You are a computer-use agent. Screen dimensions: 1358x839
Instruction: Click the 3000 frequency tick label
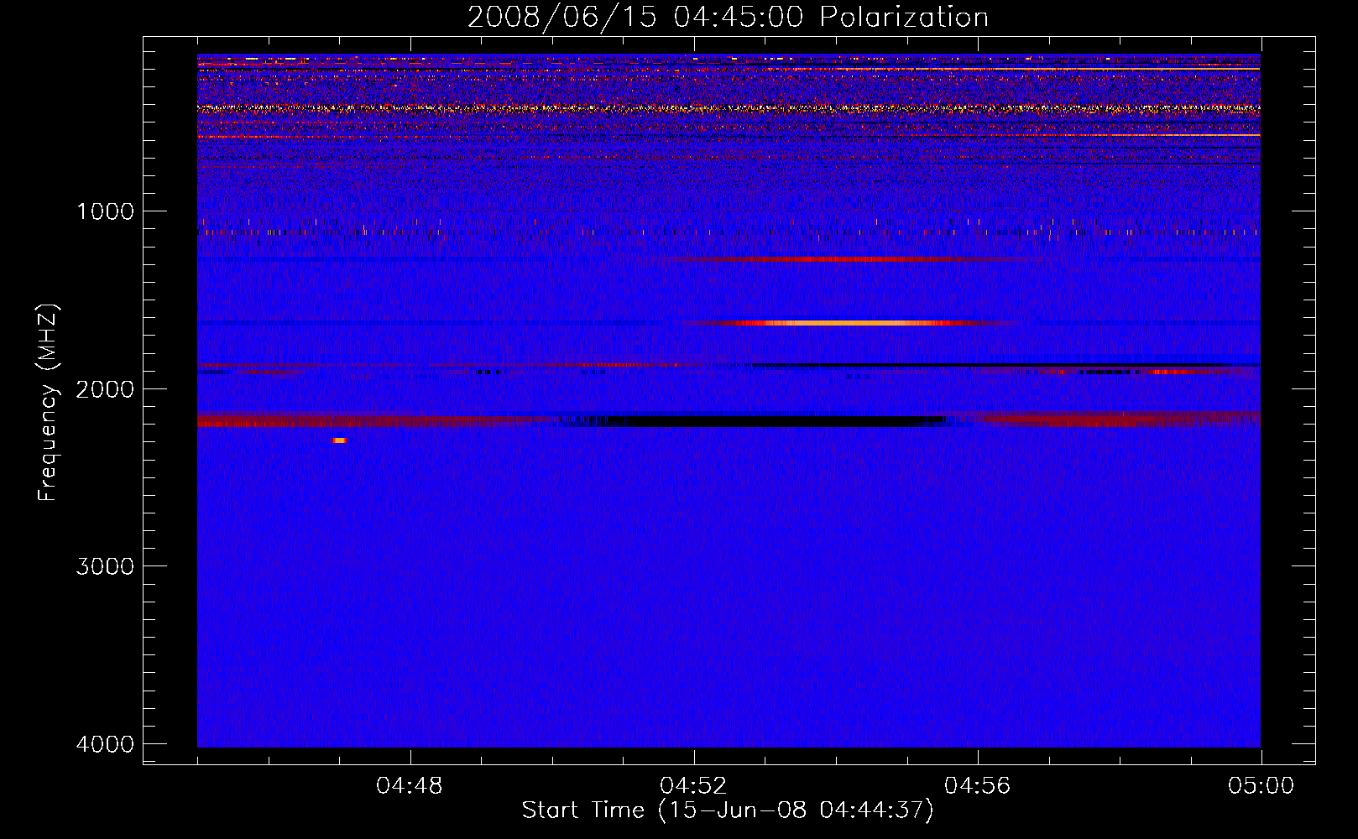[106, 566]
